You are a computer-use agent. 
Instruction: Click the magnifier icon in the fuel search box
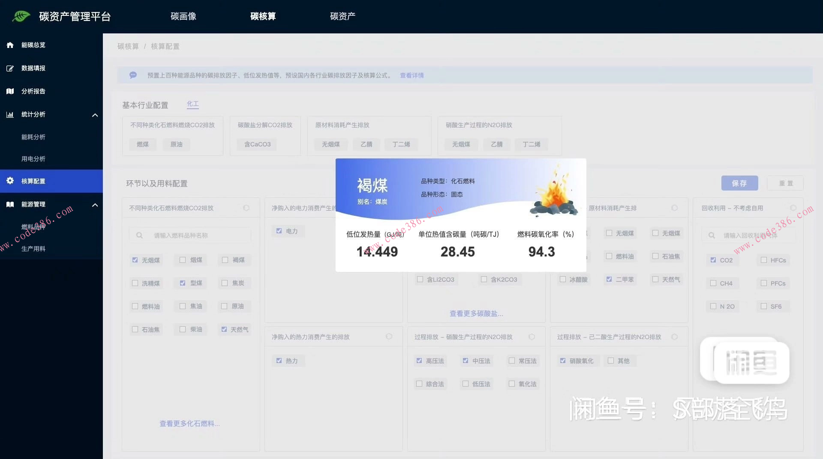139,235
